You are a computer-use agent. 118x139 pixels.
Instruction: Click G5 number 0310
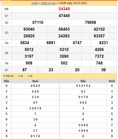pyautogui.click(x=64, y=50)
